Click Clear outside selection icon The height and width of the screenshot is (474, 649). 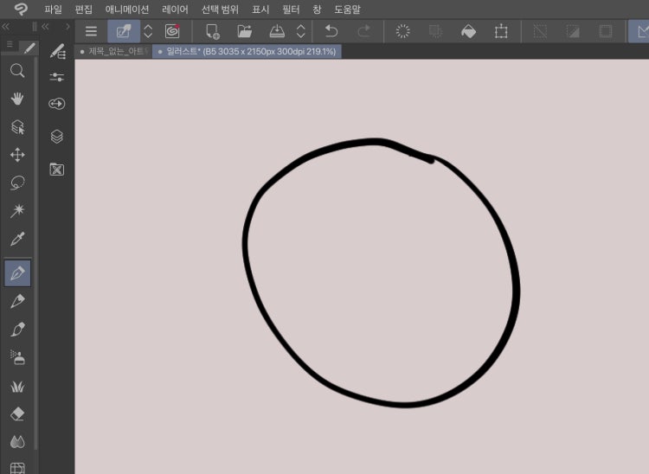point(435,31)
